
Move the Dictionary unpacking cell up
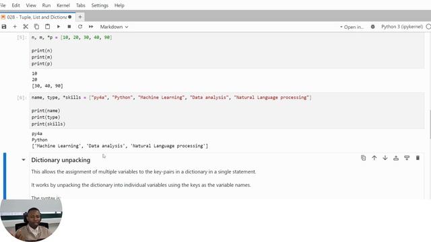pos(374,158)
